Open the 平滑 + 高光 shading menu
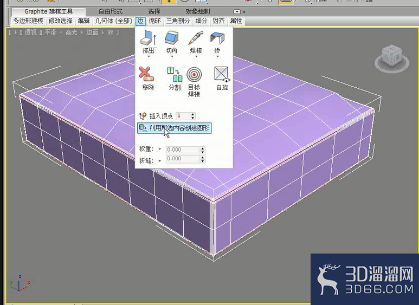419x305 pixels. [61, 33]
